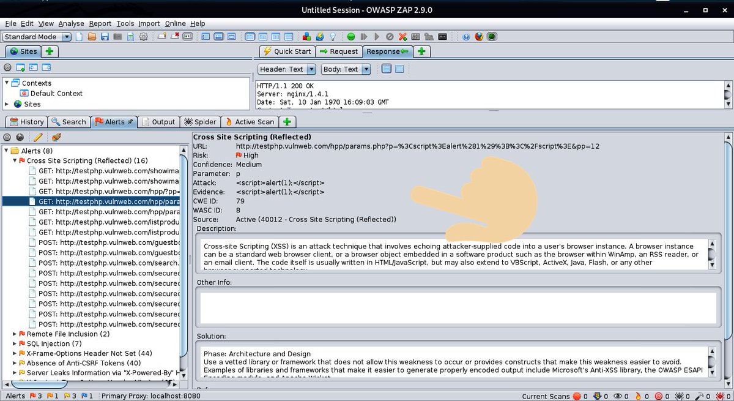734x401 pixels.
Task: Open the File menu
Action: point(10,23)
